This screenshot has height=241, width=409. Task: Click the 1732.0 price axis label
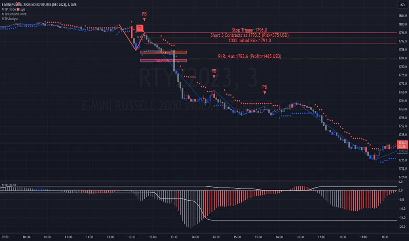click(x=402, y=169)
